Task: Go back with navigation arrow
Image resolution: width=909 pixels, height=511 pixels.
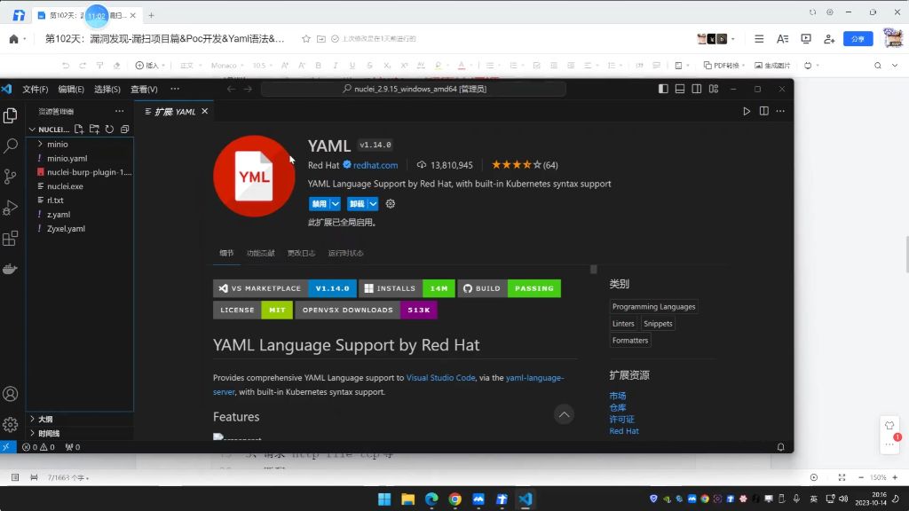Action: click(232, 89)
